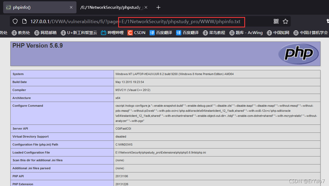Click the Server API value CGI/FastCGI

point(123,129)
